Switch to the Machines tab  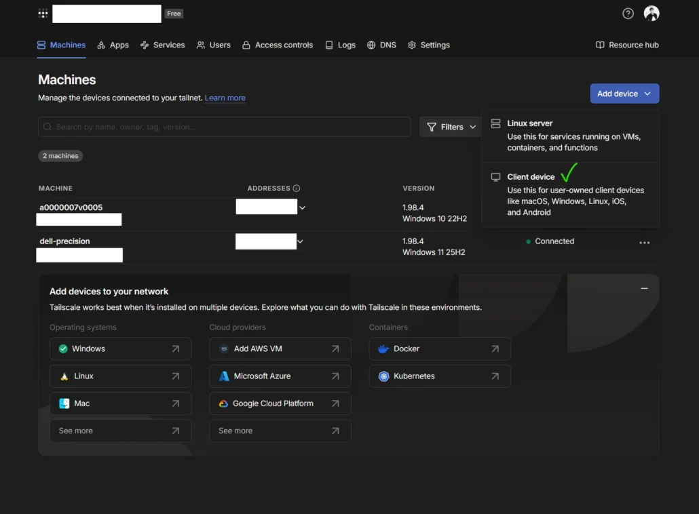click(x=61, y=45)
